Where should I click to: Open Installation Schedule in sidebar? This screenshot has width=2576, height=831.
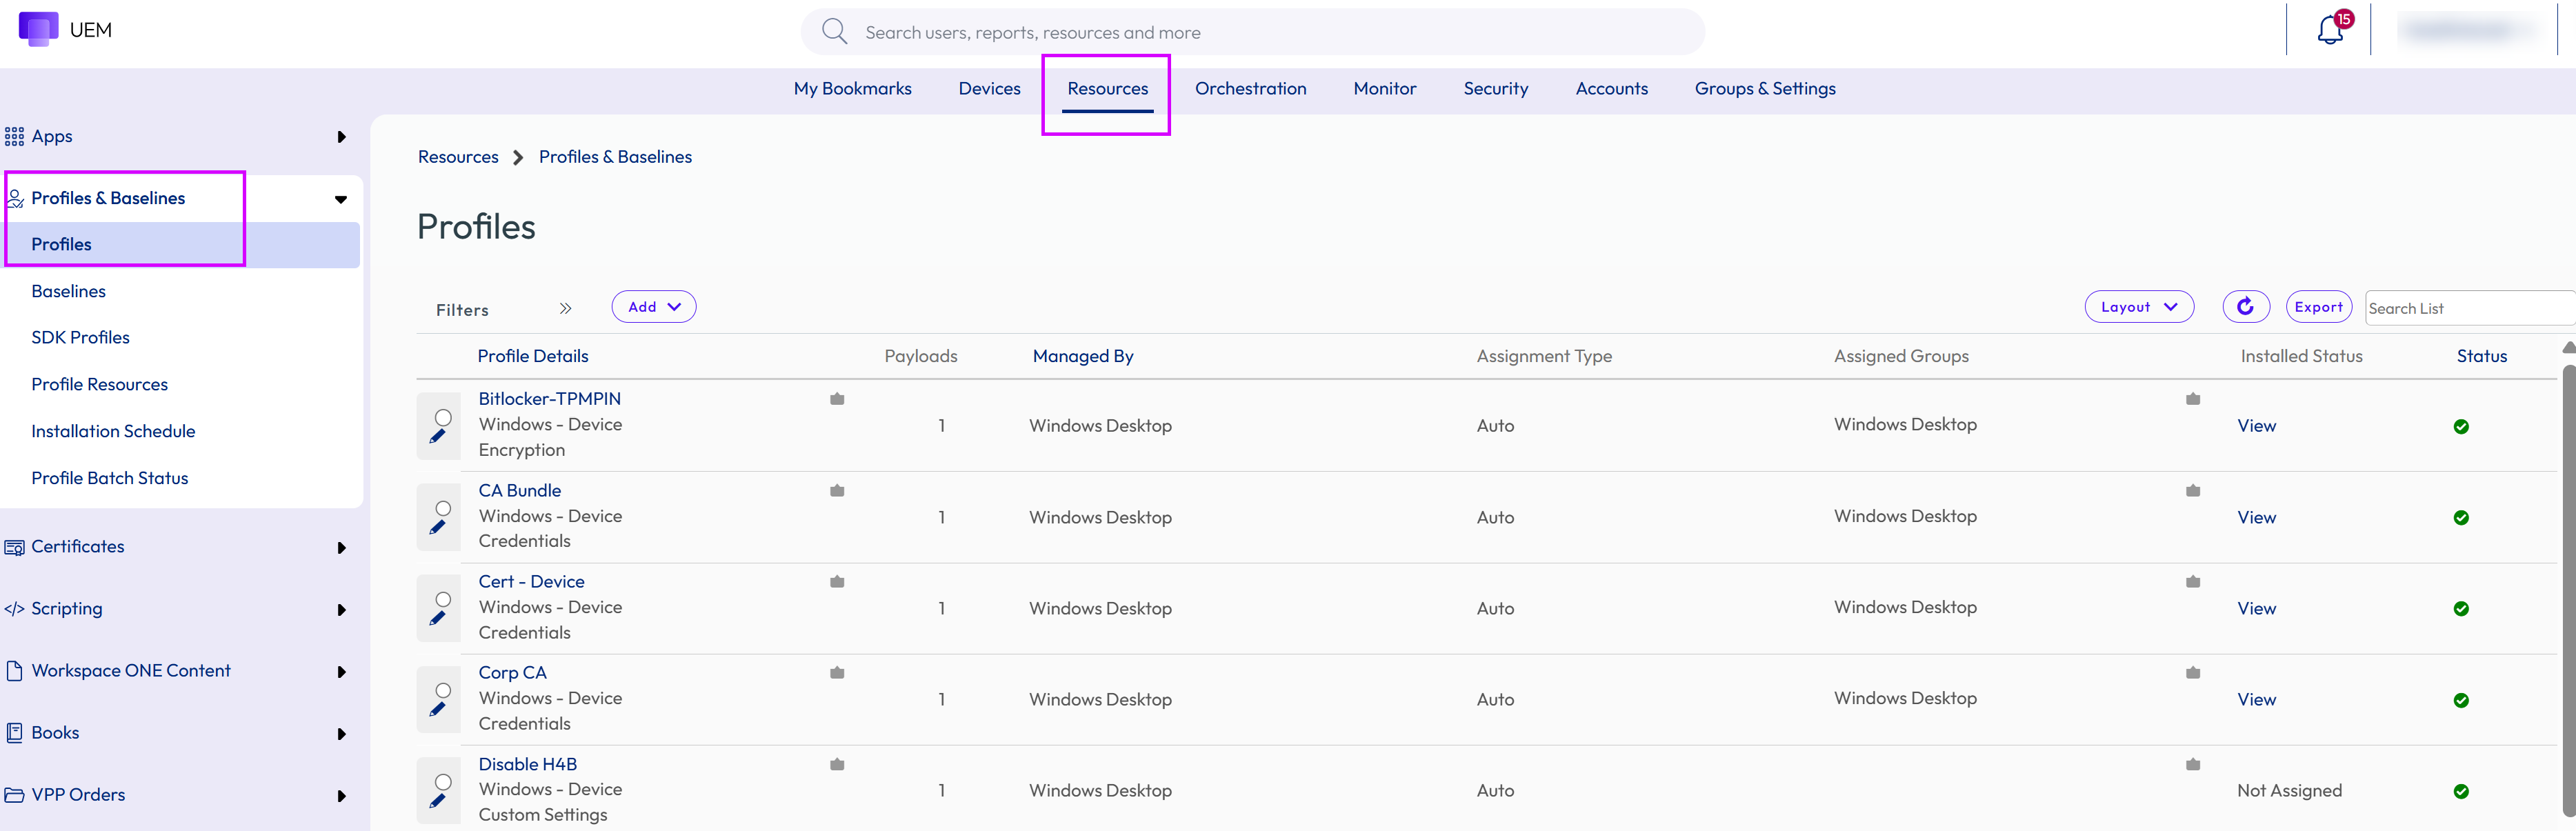coord(113,431)
